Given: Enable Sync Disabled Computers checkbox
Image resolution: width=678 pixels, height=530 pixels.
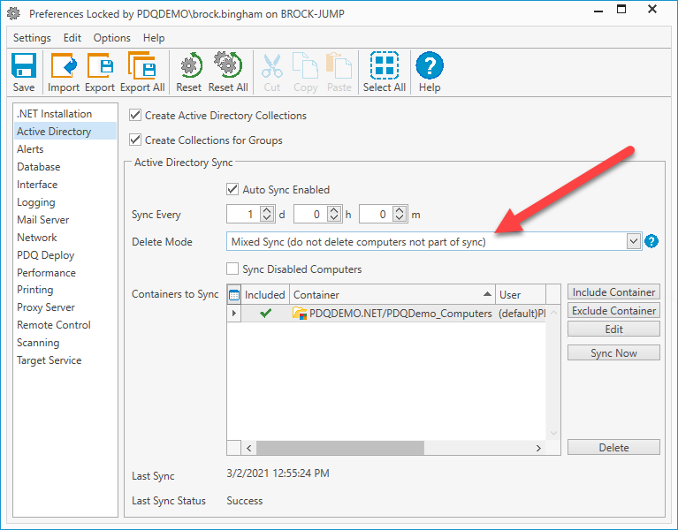Looking at the screenshot, I should (232, 269).
